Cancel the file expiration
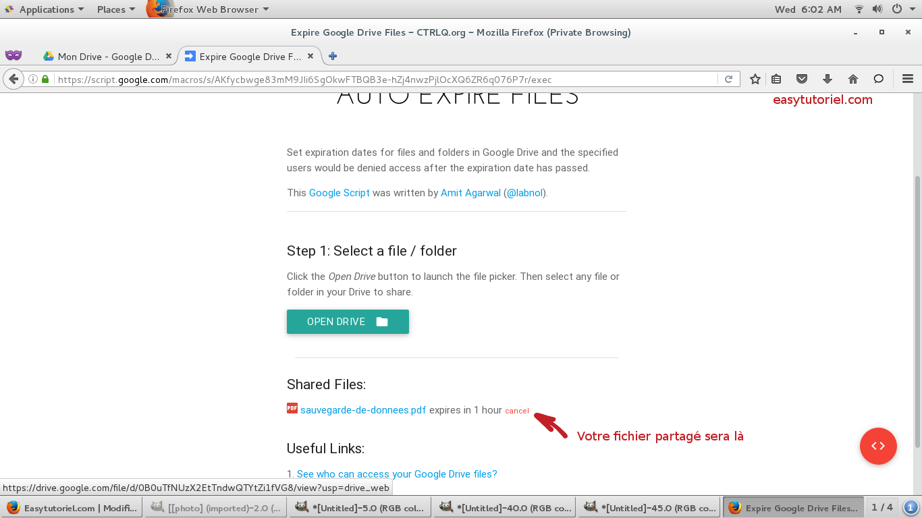 point(517,411)
